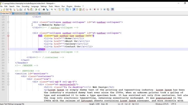The width and height of the screenshot is (188, 105).
Task: Close the index.html tab with its X
Action: click(x=10, y=13)
